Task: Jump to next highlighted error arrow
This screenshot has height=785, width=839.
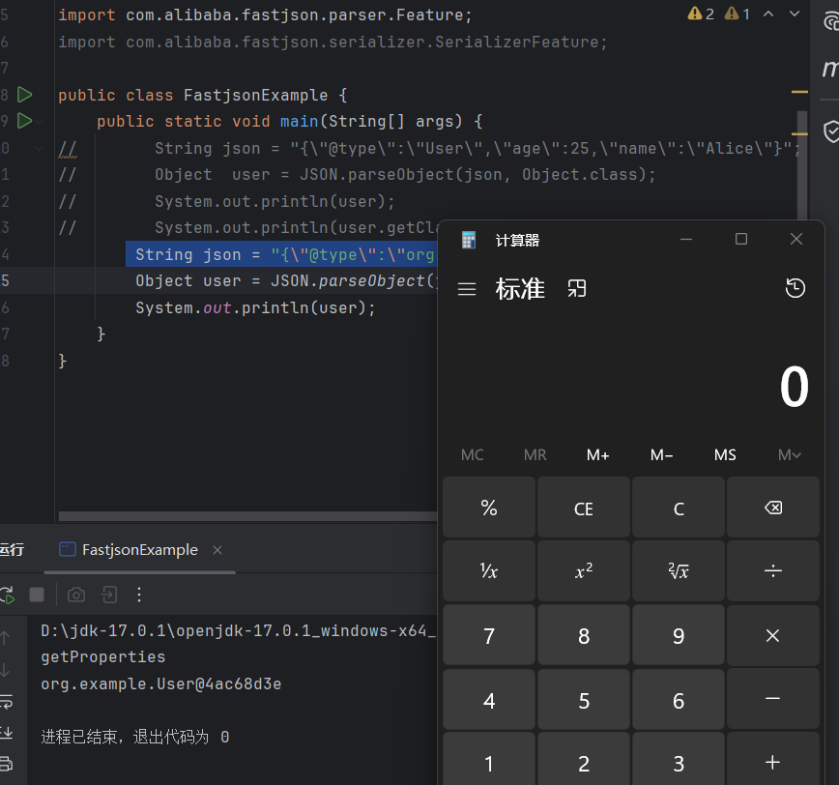Action: point(796,14)
